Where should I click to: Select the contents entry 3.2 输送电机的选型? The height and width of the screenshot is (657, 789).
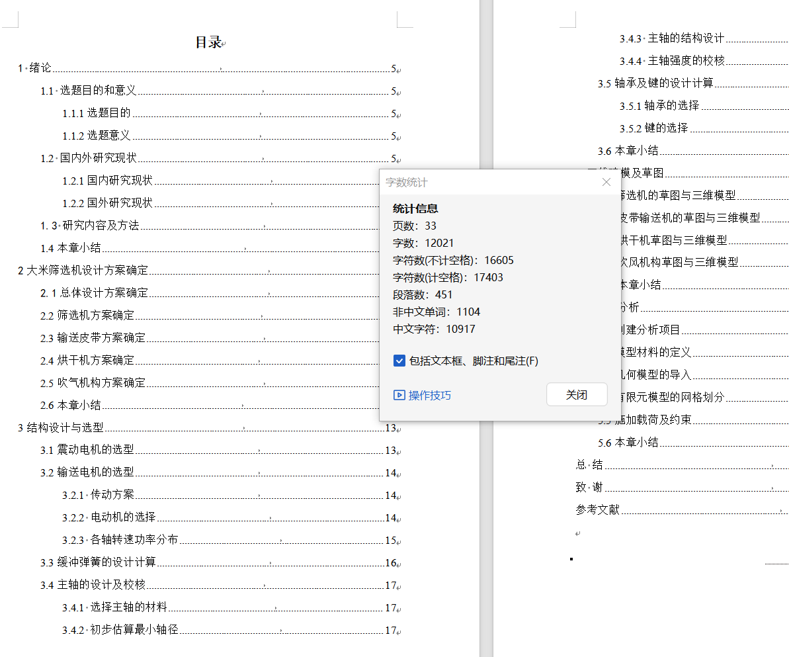[x=221, y=473]
